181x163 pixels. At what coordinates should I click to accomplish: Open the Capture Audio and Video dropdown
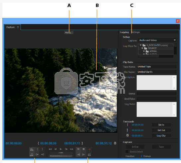pos(157,40)
